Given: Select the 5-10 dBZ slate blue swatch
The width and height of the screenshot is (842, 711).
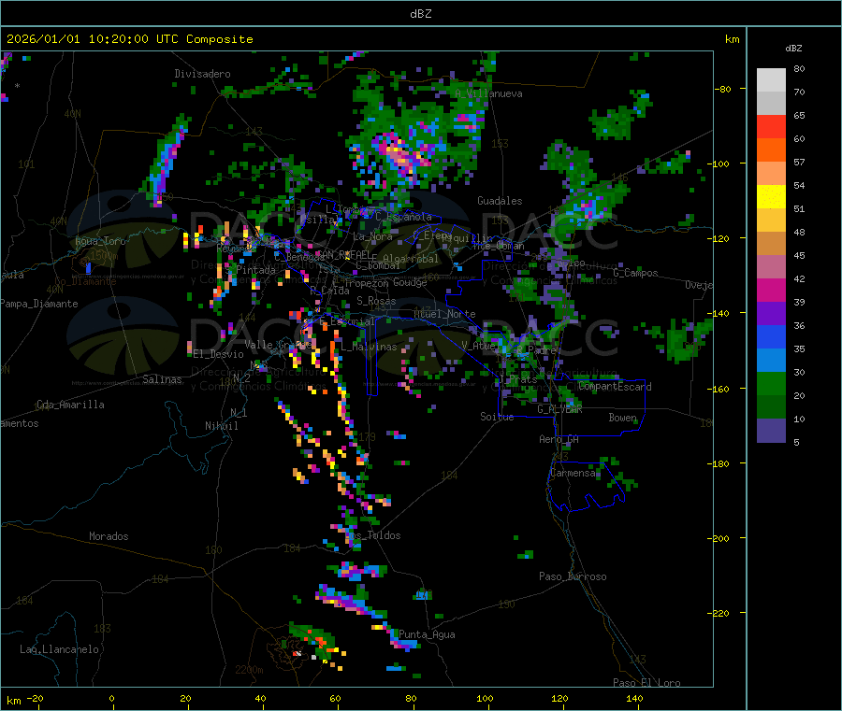Looking at the screenshot, I should tap(771, 431).
